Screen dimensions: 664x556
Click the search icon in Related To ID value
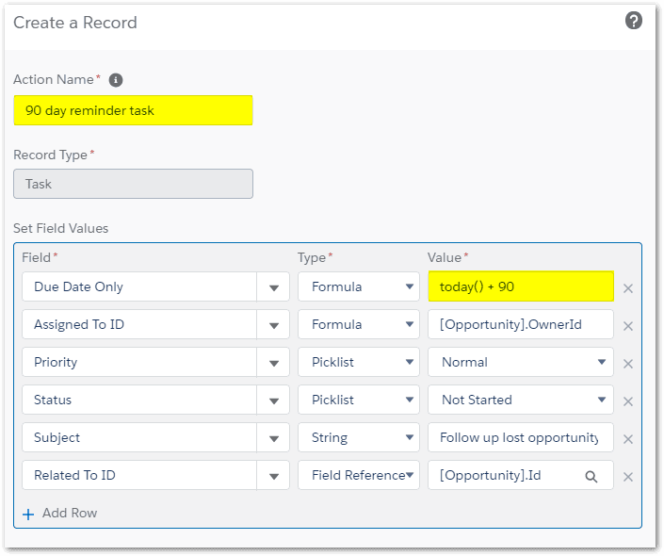[591, 476]
